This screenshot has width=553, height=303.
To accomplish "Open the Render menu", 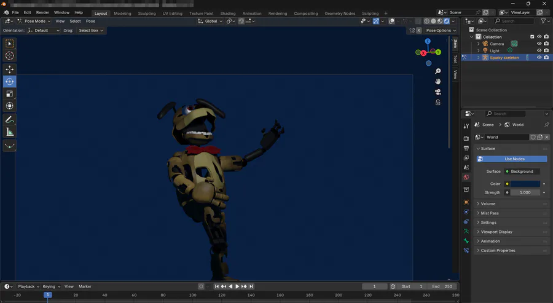I will 42,12.
